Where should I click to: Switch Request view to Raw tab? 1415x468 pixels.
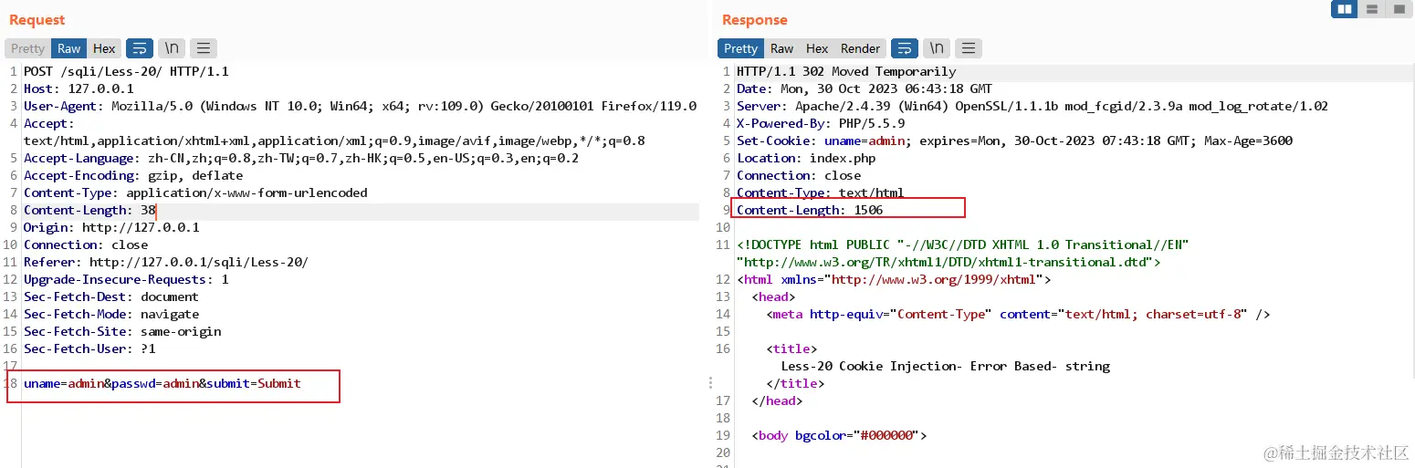[x=69, y=48]
